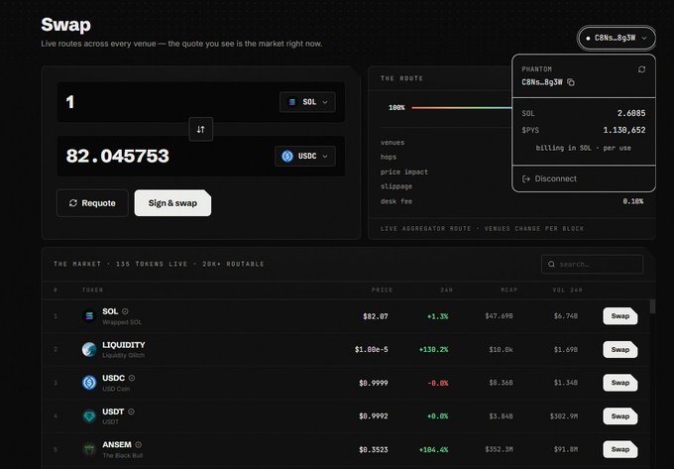674x469 pixels.
Task: Click the 100% route gradient bar
Action: point(461,107)
